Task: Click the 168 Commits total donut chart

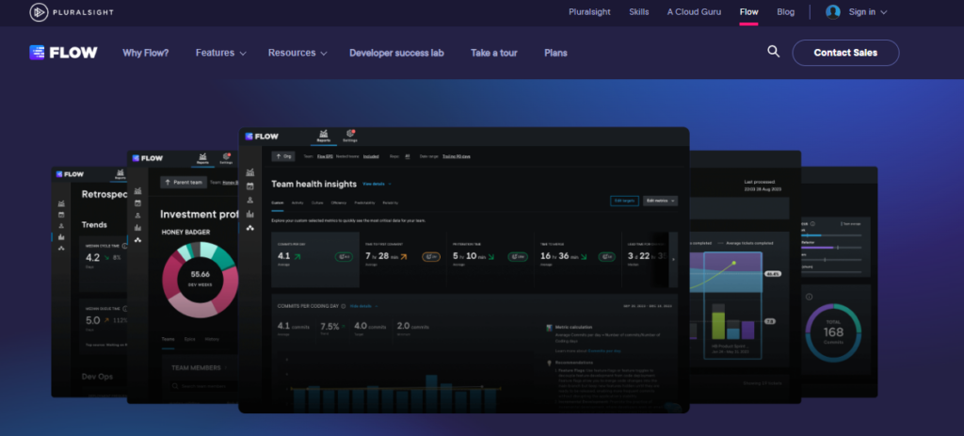Action: pyautogui.click(x=833, y=332)
